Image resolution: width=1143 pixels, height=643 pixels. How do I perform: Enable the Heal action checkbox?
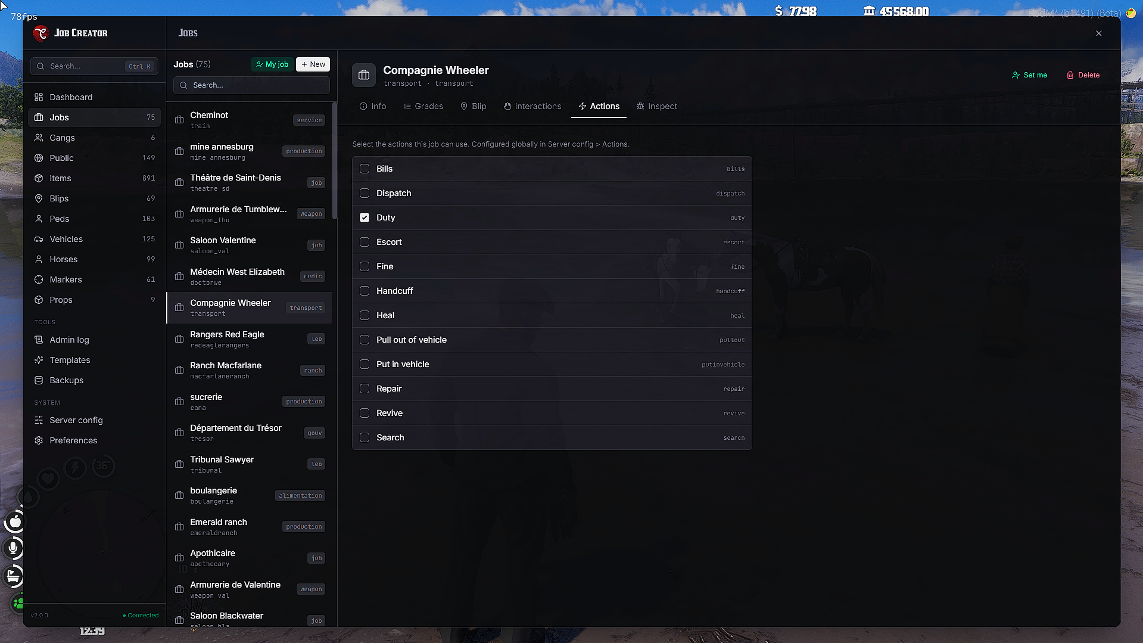365,315
